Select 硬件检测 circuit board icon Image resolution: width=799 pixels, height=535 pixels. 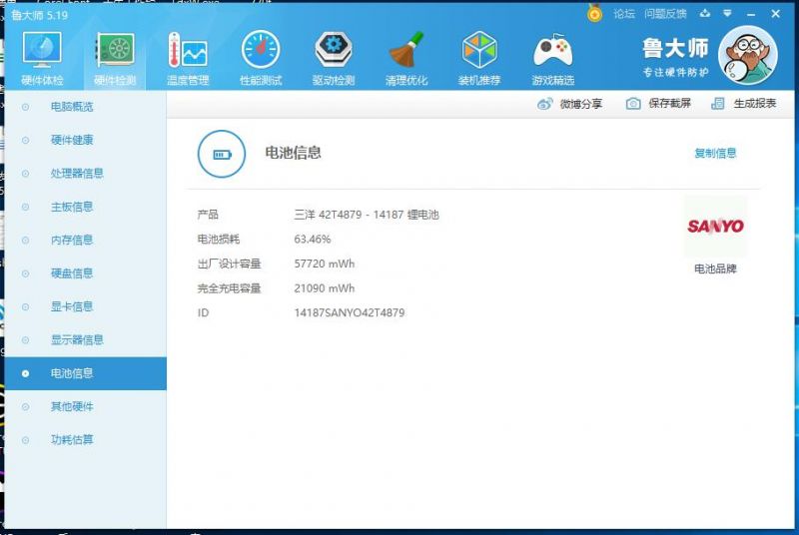coord(115,50)
